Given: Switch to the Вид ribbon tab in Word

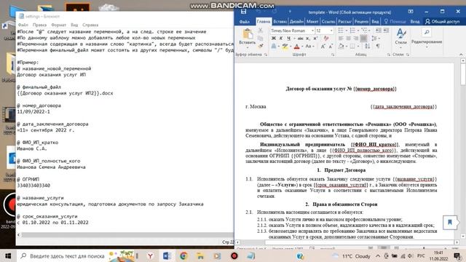Looking at the screenshot, I should 375,22.
